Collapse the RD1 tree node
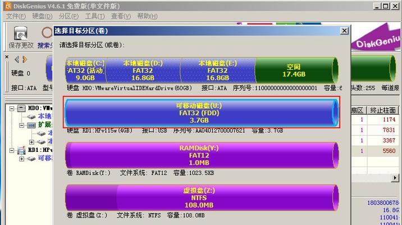This screenshot has height=225, width=402. (12, 151)
